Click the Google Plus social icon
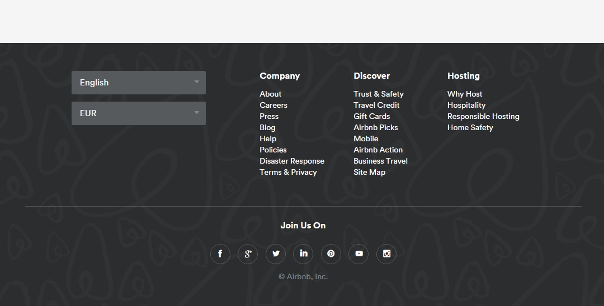The width and height of the screenshot is (604, 306). click(x=248, y=254)
